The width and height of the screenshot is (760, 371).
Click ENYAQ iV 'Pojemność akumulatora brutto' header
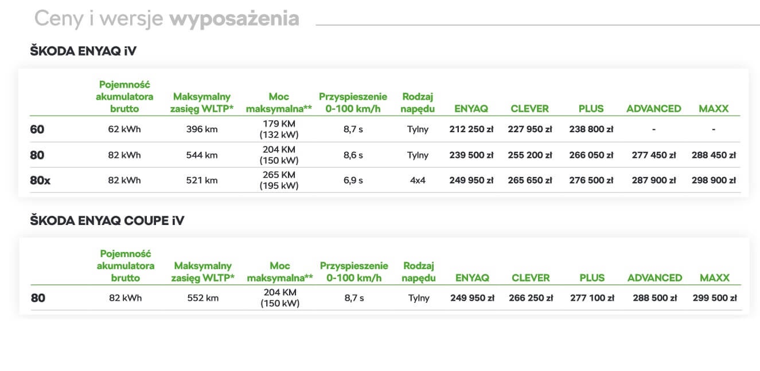coord(124,97)
